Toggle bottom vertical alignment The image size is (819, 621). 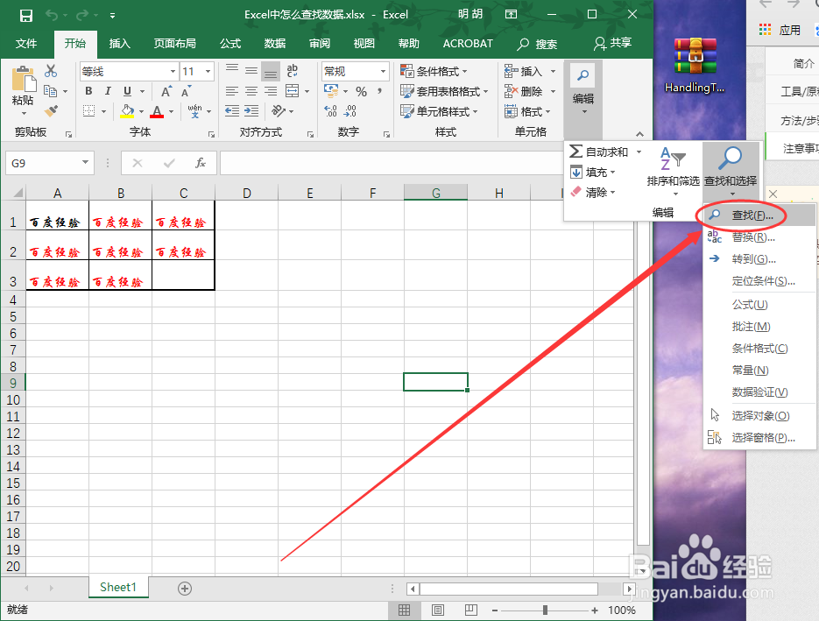point(271,71)
